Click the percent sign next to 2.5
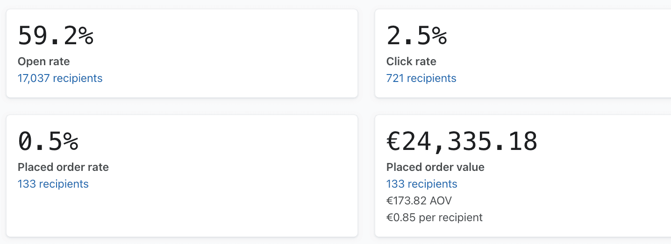The image size is (671, 244). point(439,36)
